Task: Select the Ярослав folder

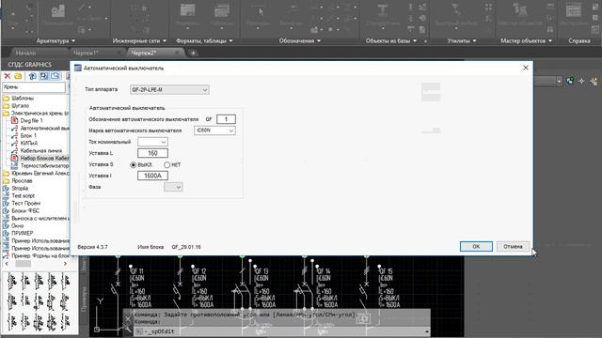Action: 22,180
